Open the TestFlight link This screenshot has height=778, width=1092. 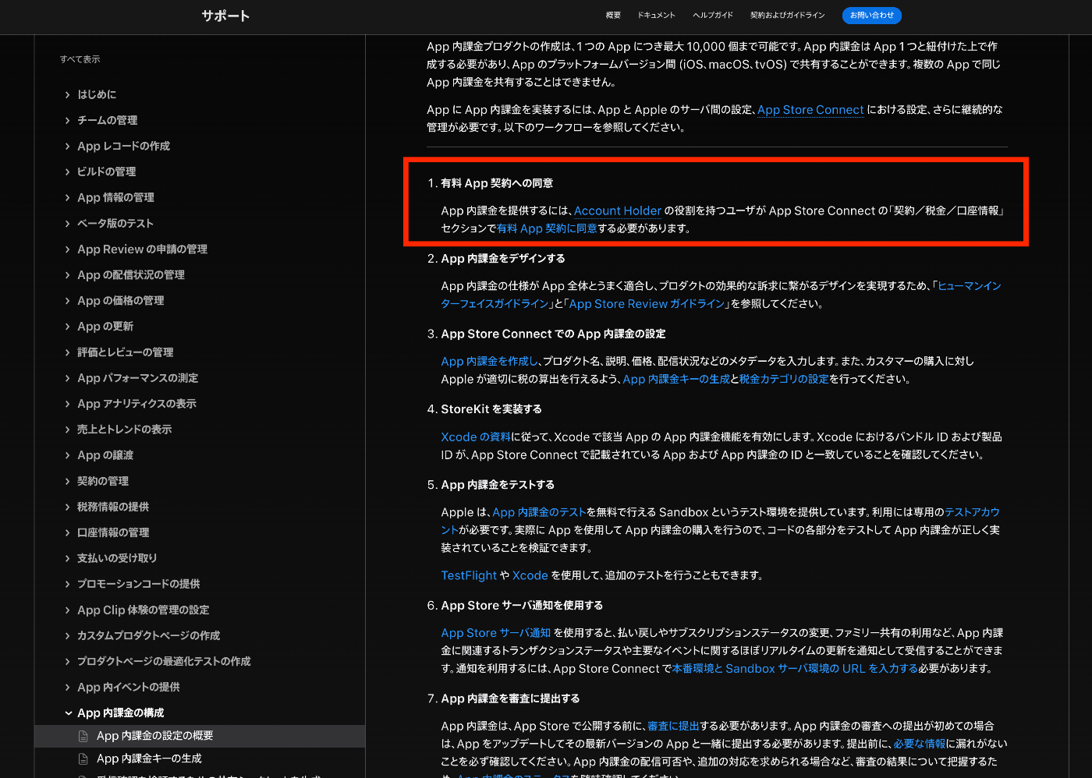pos(469,575)
